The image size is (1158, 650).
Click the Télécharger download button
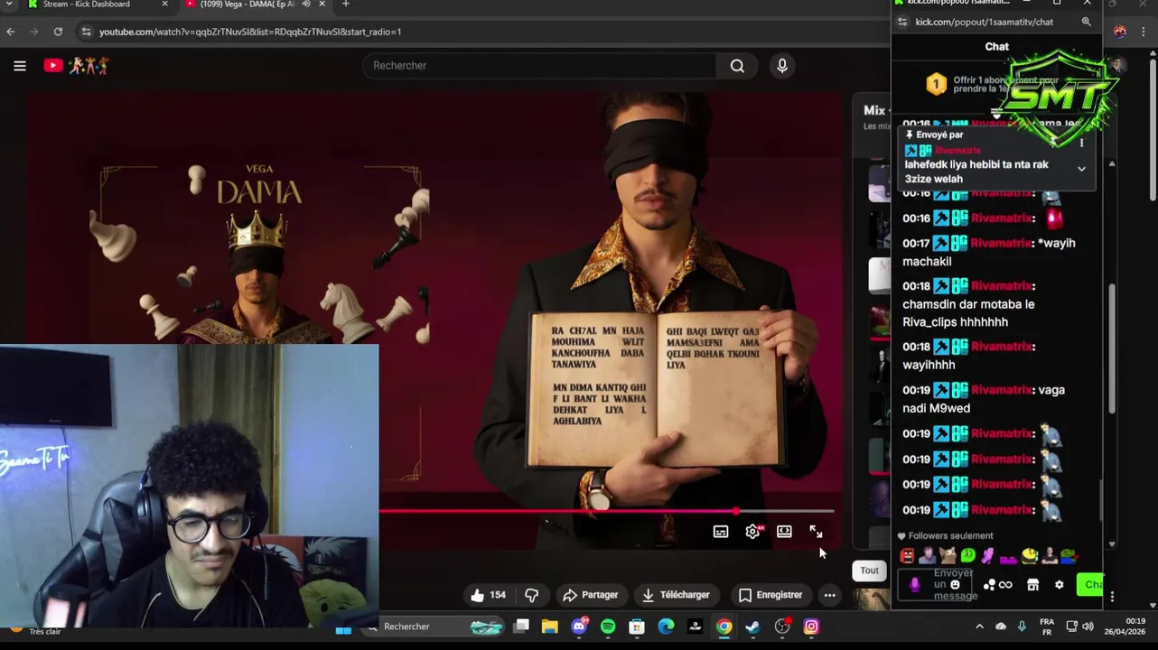click(676, 595)
